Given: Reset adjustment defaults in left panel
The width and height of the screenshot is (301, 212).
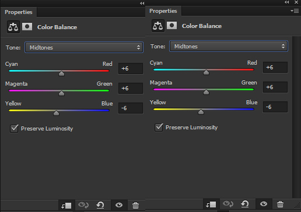Looking at the screenshot, I should pyautogui.click(x=100, y=205).
